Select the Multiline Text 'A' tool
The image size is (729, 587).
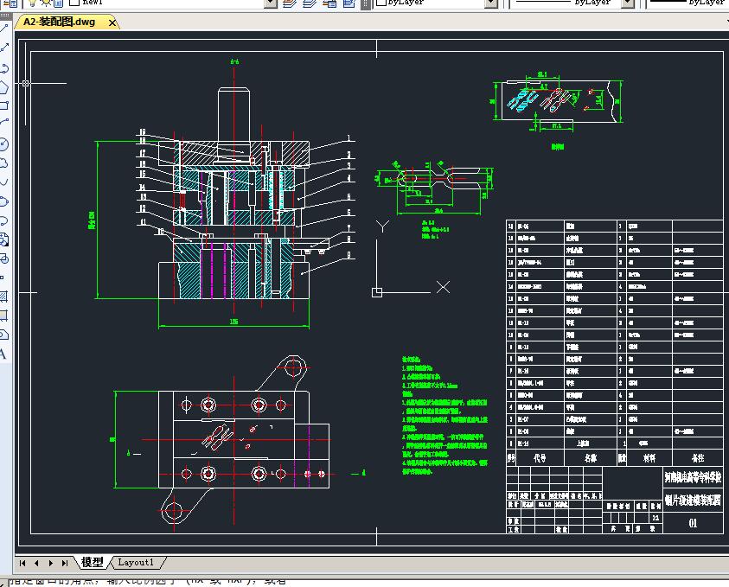point(4,354)
